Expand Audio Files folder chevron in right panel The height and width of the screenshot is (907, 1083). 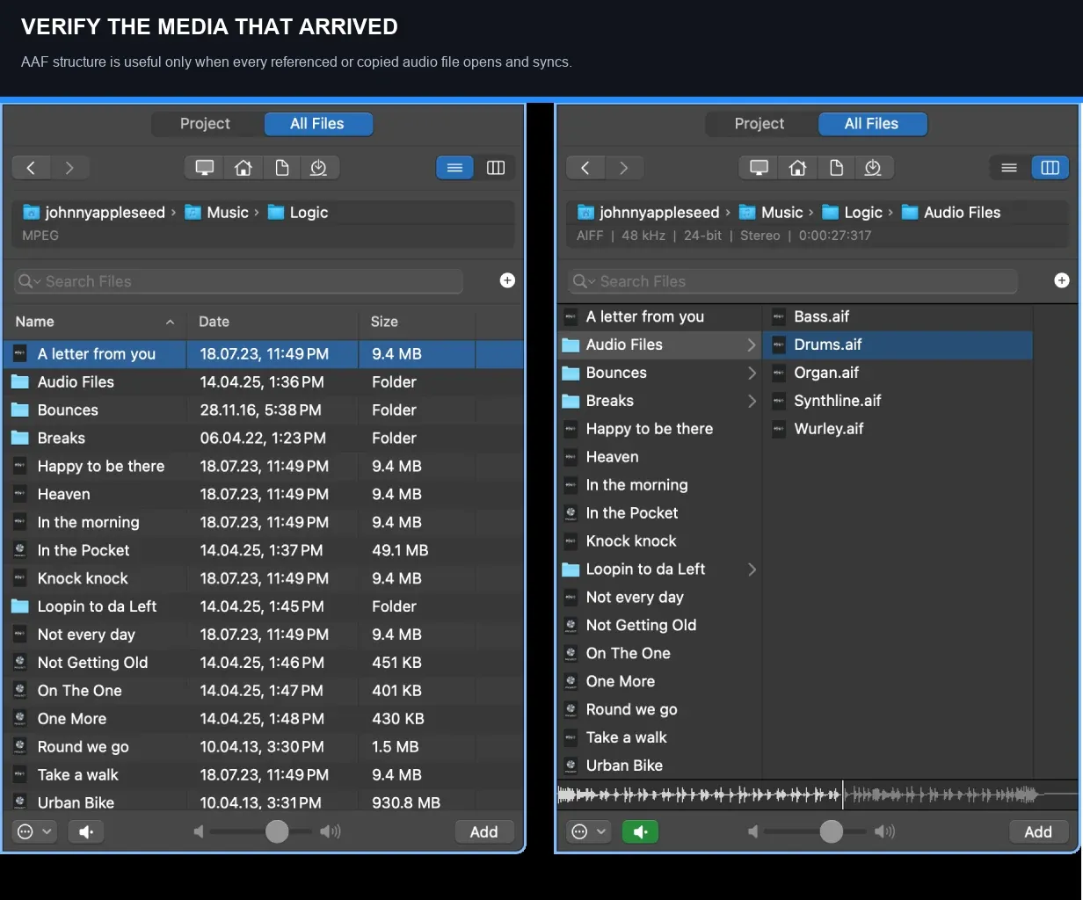752,345
